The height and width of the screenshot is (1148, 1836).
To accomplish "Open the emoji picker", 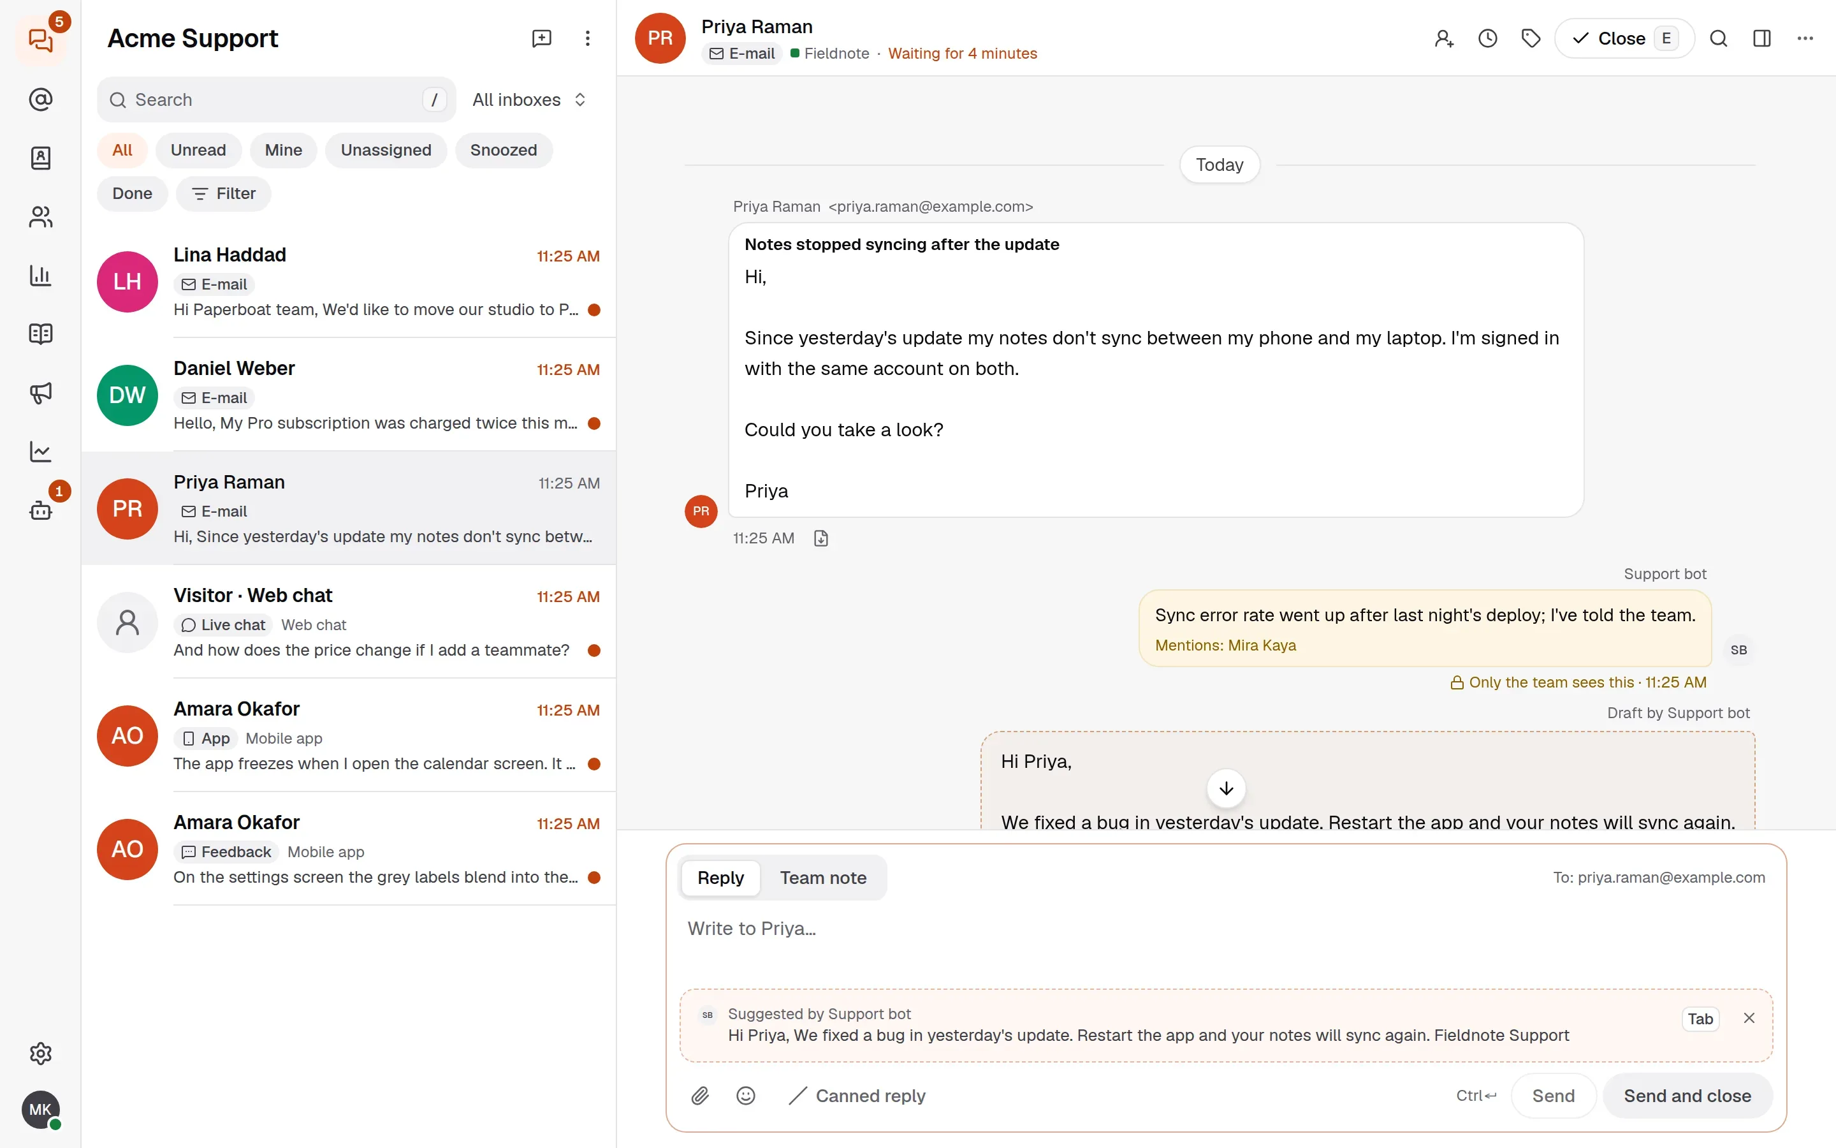I will (746, 1096).
